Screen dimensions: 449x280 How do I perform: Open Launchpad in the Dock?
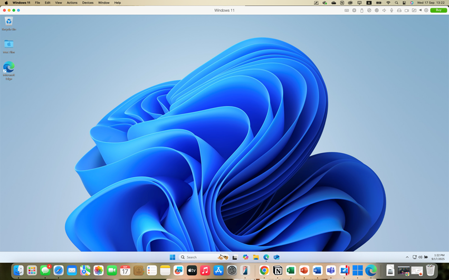[32, 270]
